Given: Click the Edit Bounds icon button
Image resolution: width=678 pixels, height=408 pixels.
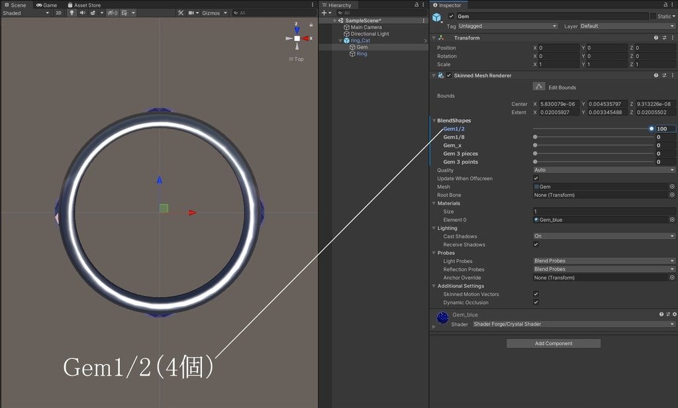Looking at the screenshot, I should 539,87.
